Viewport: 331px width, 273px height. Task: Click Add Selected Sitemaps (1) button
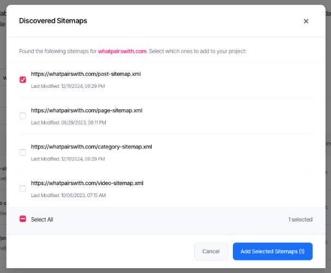pyautogui.click(x=272, y=251)
